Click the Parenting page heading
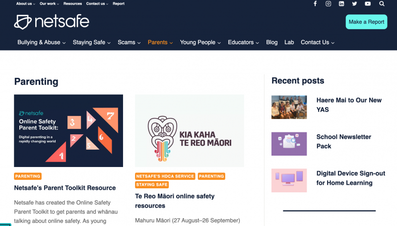Image resolution: width=397 pixels, height=226 pixels. coord(36,82)
